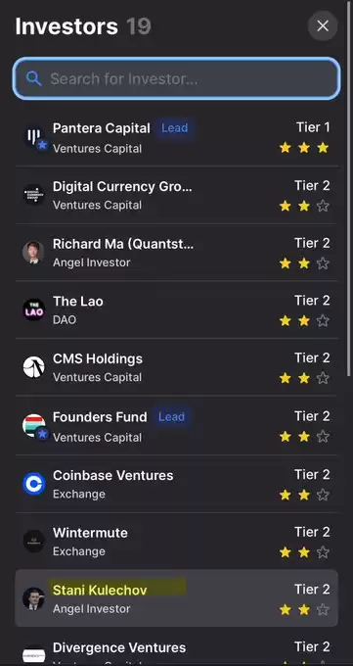This screenshot has height=666, width=353.
Task: Click the Divergence Ventures logo icon
Action: coord(34,654)
